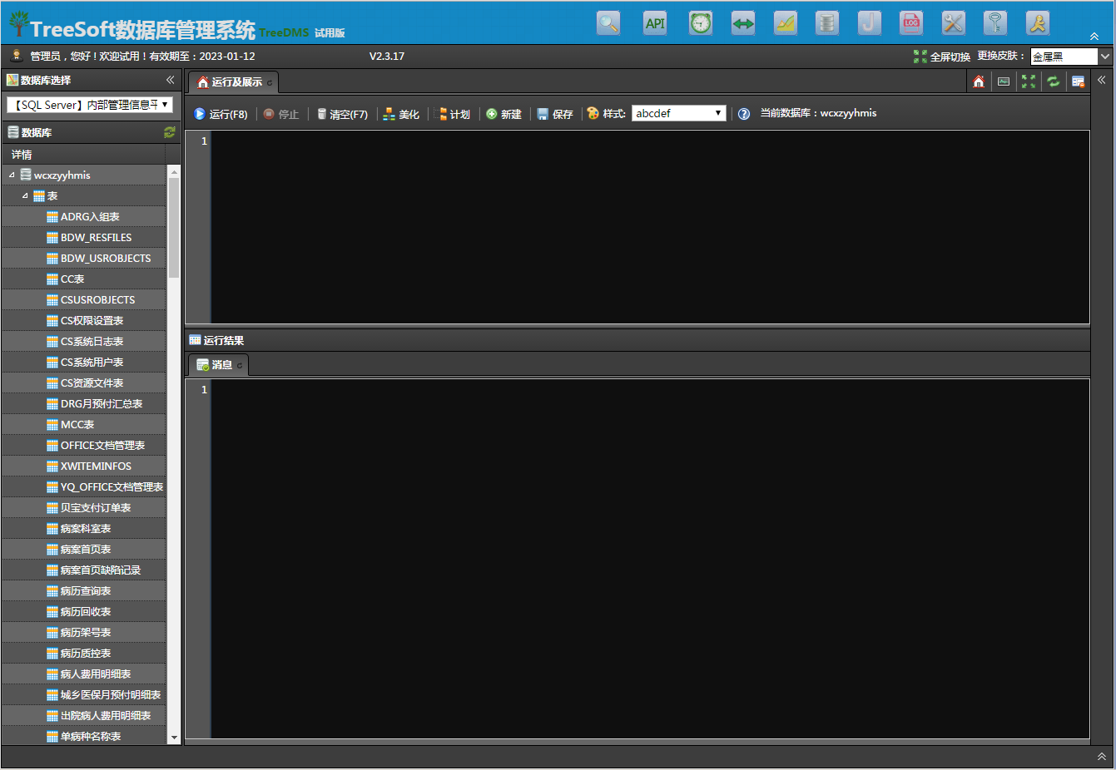Click the green refresh icon in tab toolbar
The height and width of the screenshot is (770, 1116).
(1054, 81)
